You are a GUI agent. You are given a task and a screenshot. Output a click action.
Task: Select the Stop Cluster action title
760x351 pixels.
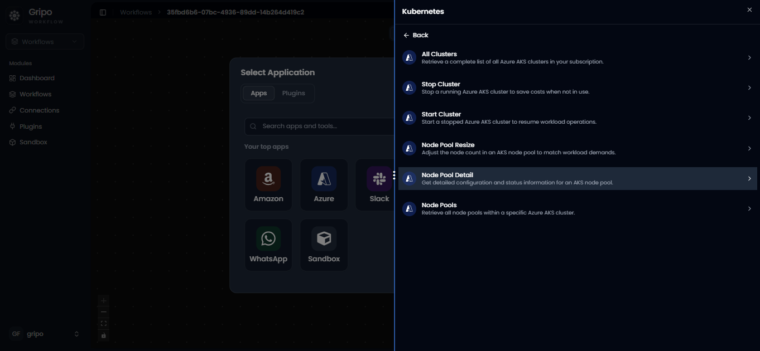pos(441,84)
